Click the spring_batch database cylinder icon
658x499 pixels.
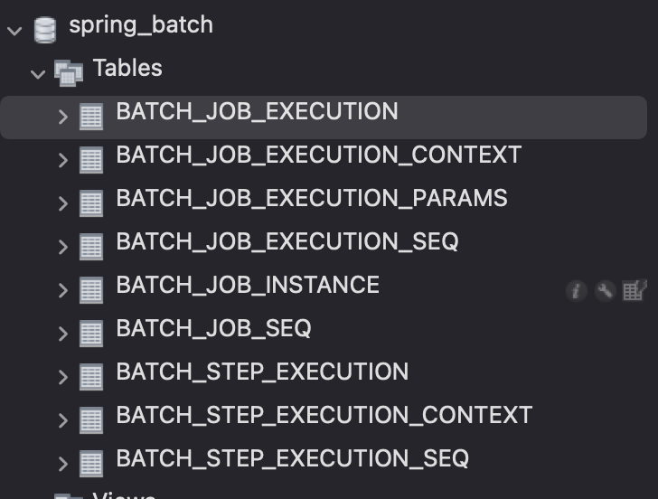coord(45,30)
